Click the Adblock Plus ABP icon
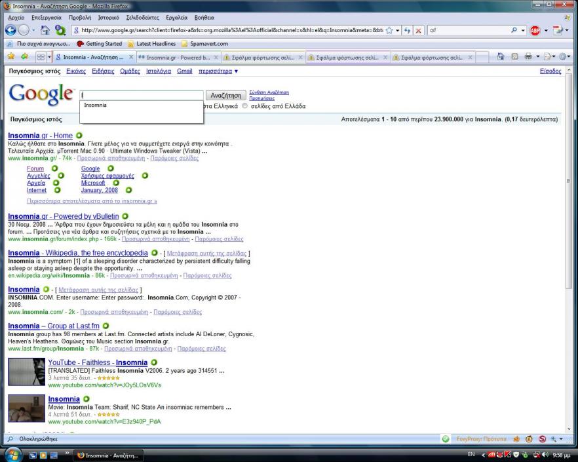578x462 pixels. [x=535, y=31]
